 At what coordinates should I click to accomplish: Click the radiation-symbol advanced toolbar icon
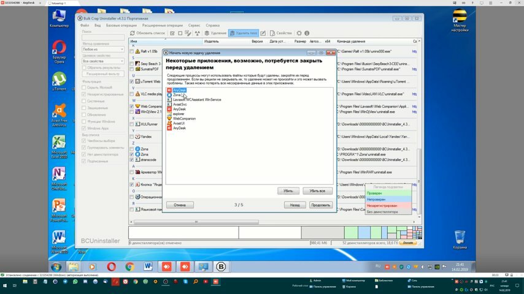[x=198, y=33]
